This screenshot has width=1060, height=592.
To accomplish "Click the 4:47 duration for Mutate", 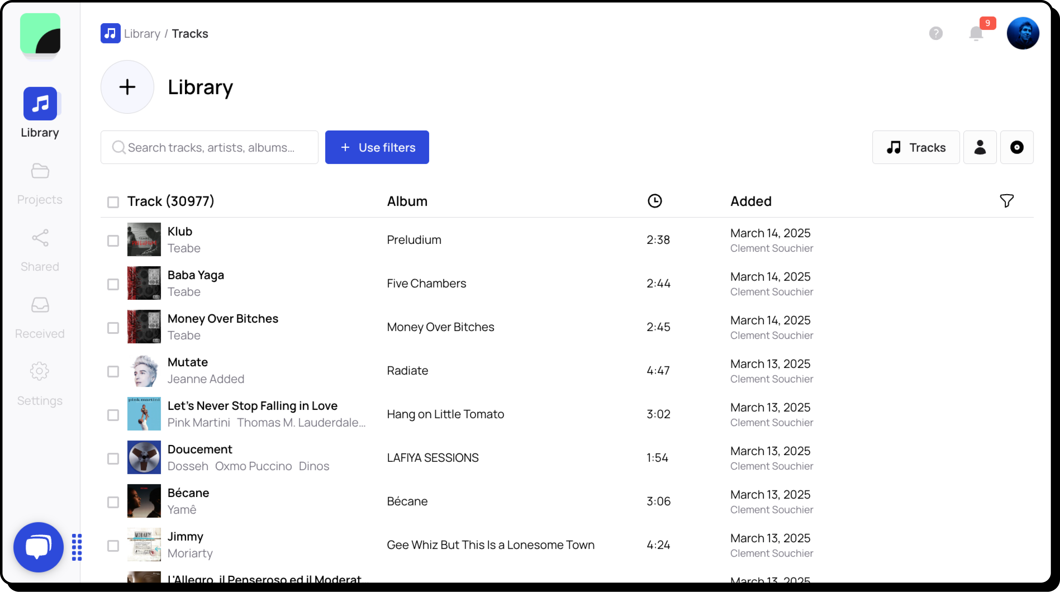I will [658, 371].
